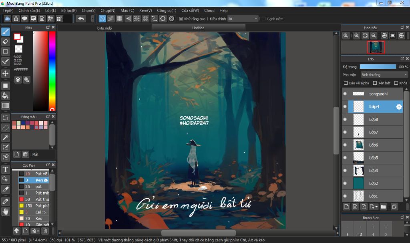410x243 pixels.
Task: Click canvas vertical scrollbar
Action: (x=336, y=131)
